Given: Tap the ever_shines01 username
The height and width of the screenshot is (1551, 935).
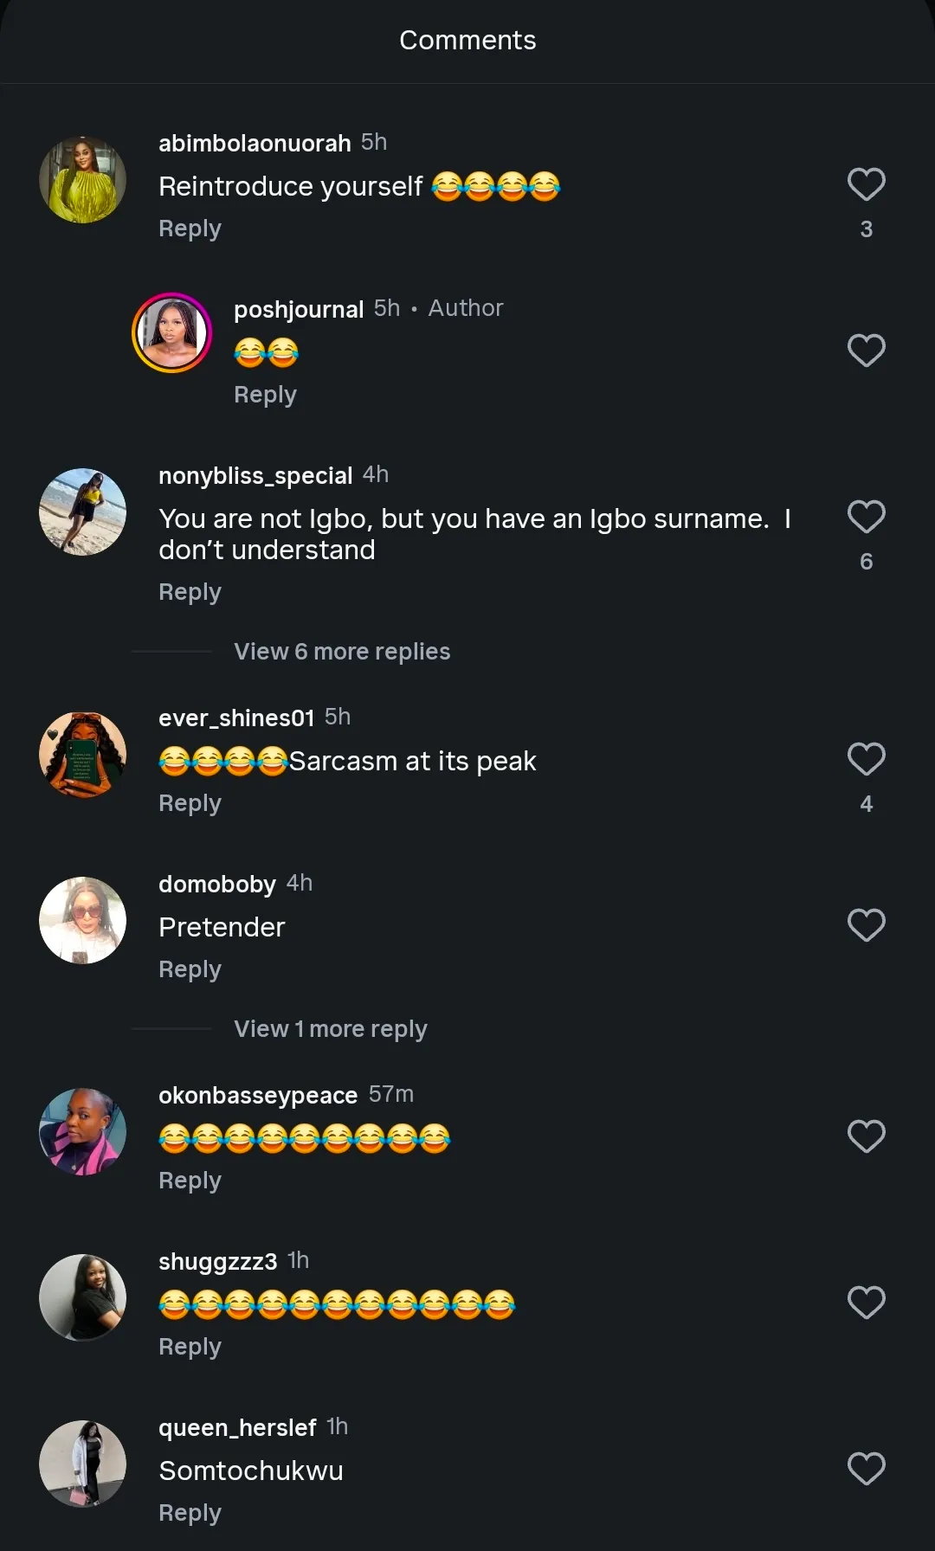Looking at the screenshot, I should pyautogui.click(x=236, y=718).
